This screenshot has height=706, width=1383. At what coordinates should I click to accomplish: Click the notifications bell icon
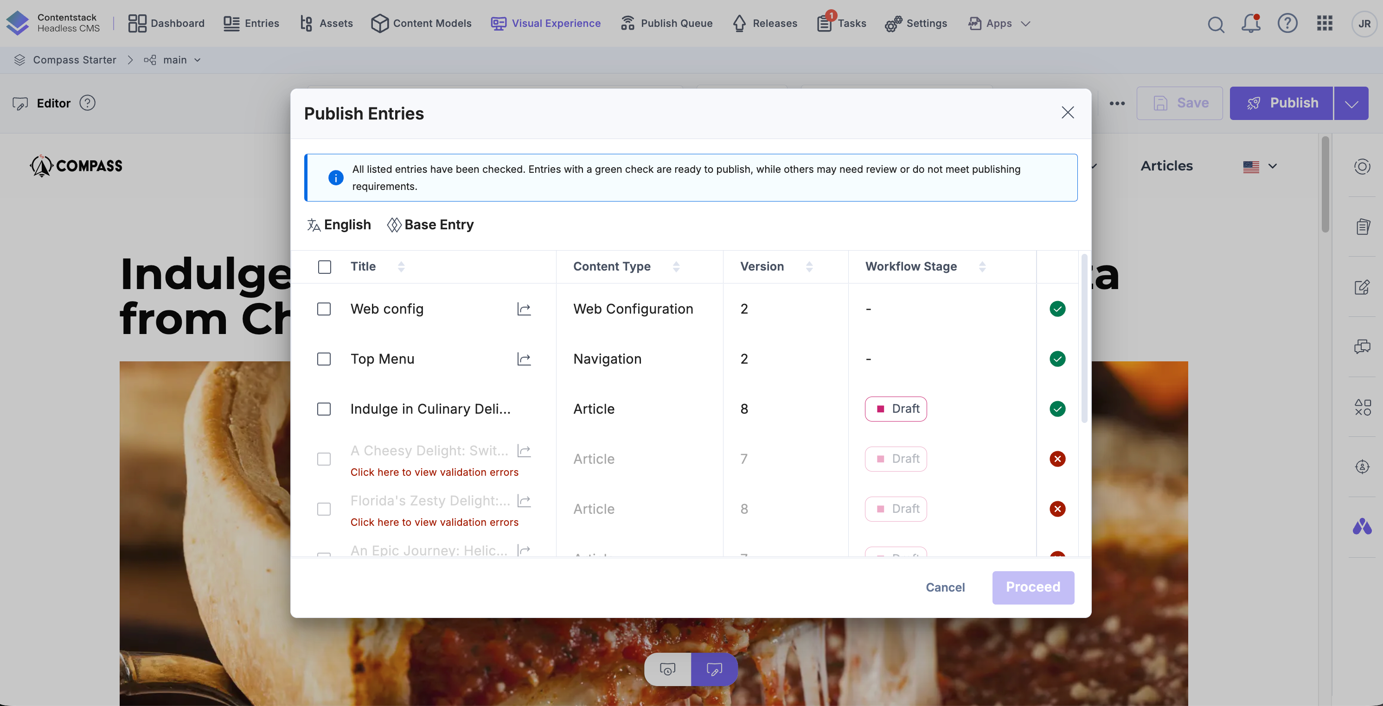point(1250,24)
